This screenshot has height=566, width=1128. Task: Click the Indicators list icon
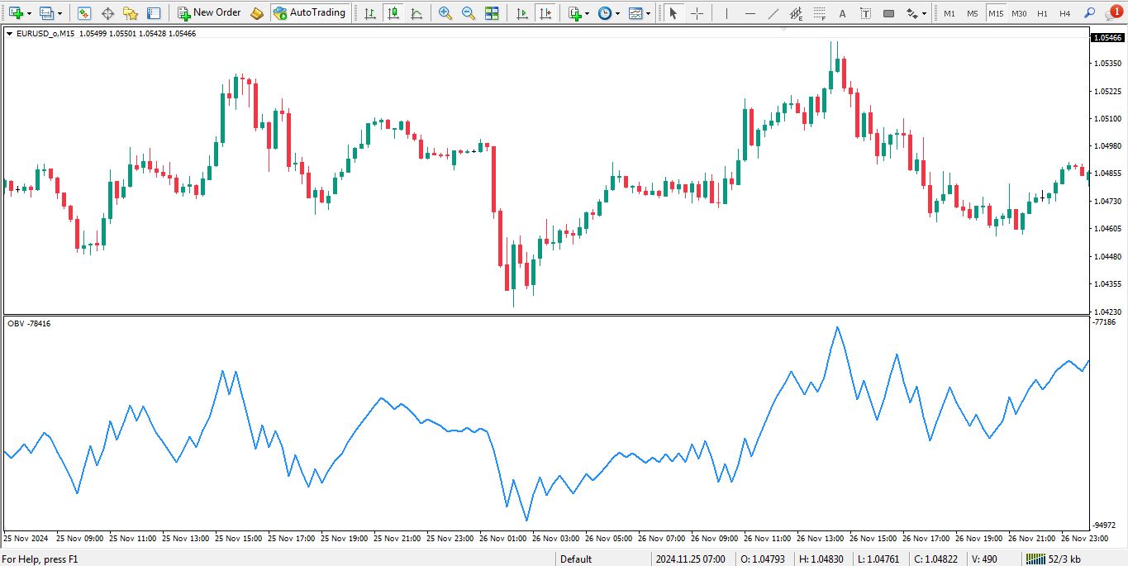point(574,13)
